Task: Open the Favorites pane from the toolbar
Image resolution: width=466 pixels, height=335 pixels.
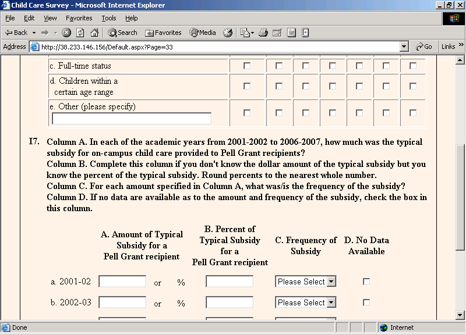Action: coord(163,33)
